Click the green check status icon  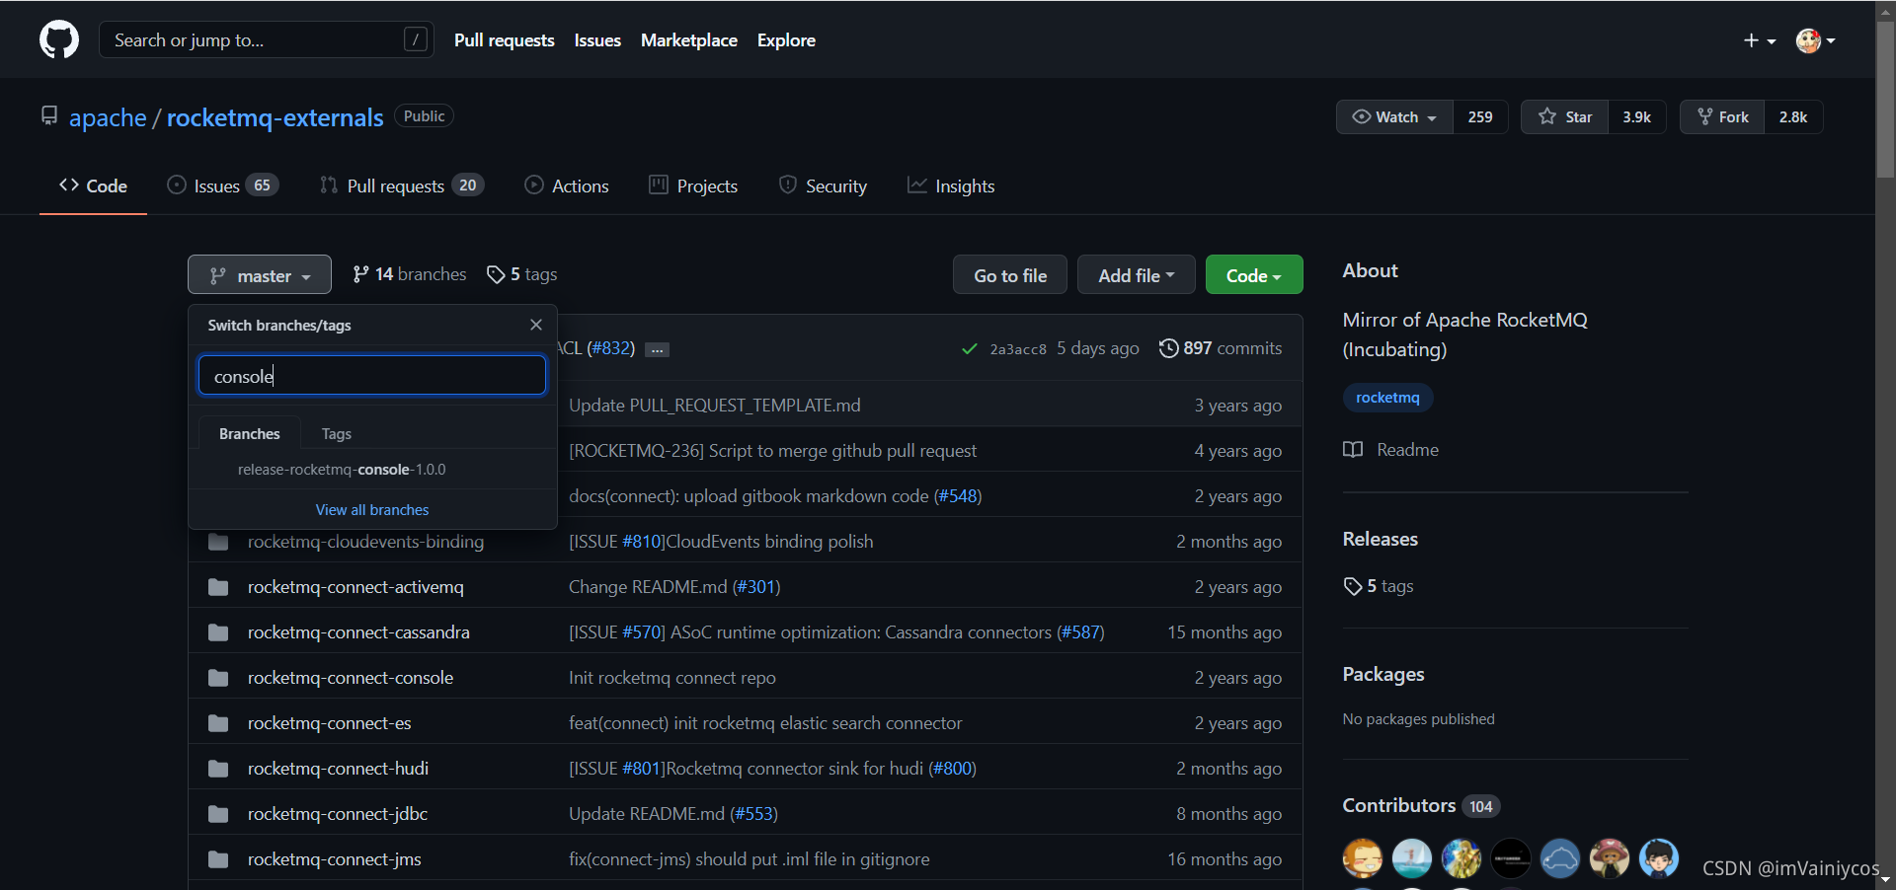(970, 349)
